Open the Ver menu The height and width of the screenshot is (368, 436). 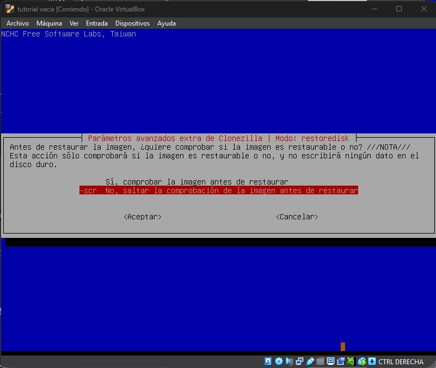tap(74, 23)
